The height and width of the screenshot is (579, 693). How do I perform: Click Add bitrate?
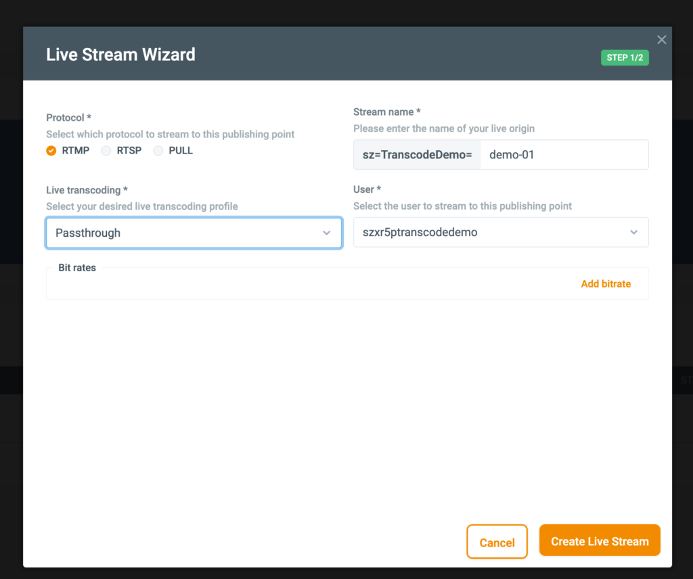click(606, 283)
